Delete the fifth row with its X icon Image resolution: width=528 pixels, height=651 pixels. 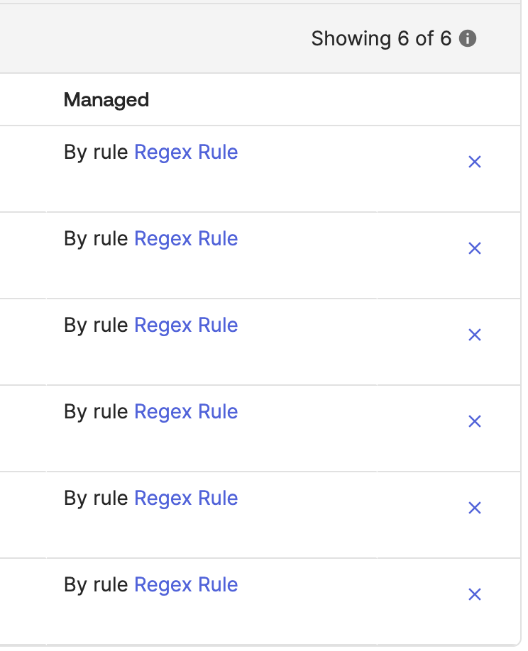[x=475, y=508]
